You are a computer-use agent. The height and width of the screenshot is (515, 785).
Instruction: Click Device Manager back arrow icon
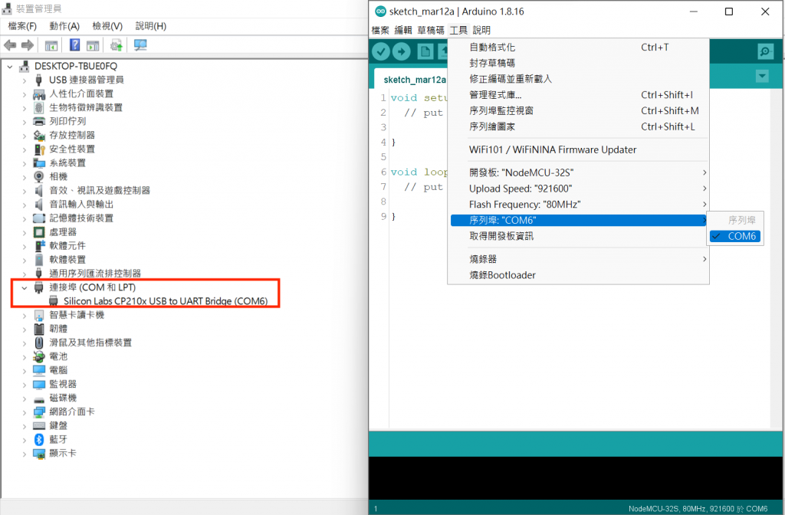[10, 45]
